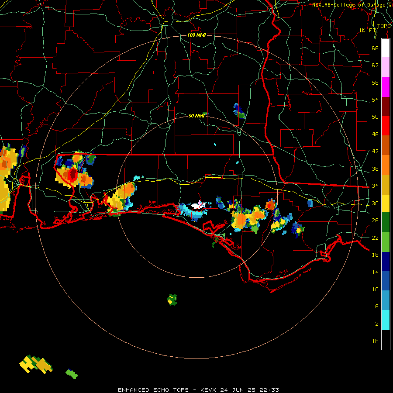Click the light pink legend swatch

tap(386, 67)
